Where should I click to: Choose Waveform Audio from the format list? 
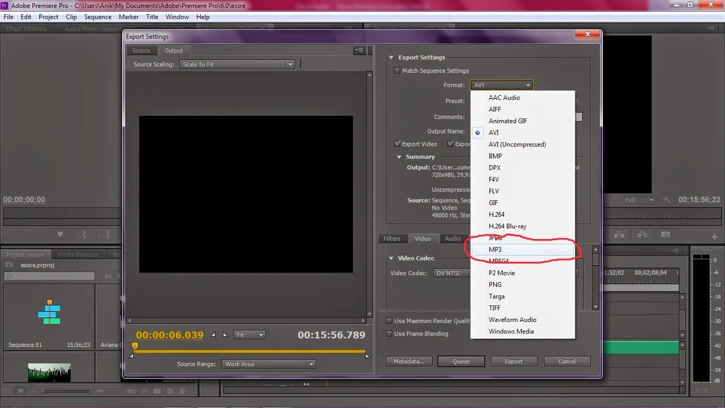pos(522,320)
